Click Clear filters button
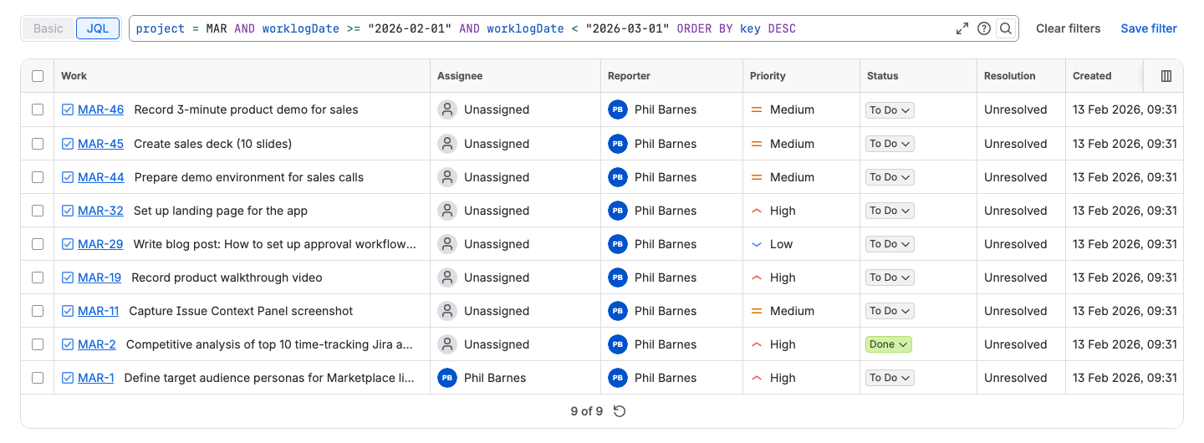 (1068, 28)
